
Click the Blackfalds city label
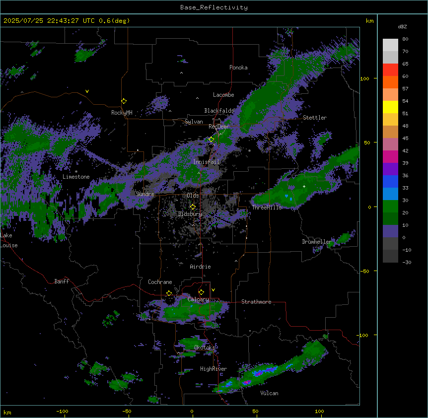219,111
